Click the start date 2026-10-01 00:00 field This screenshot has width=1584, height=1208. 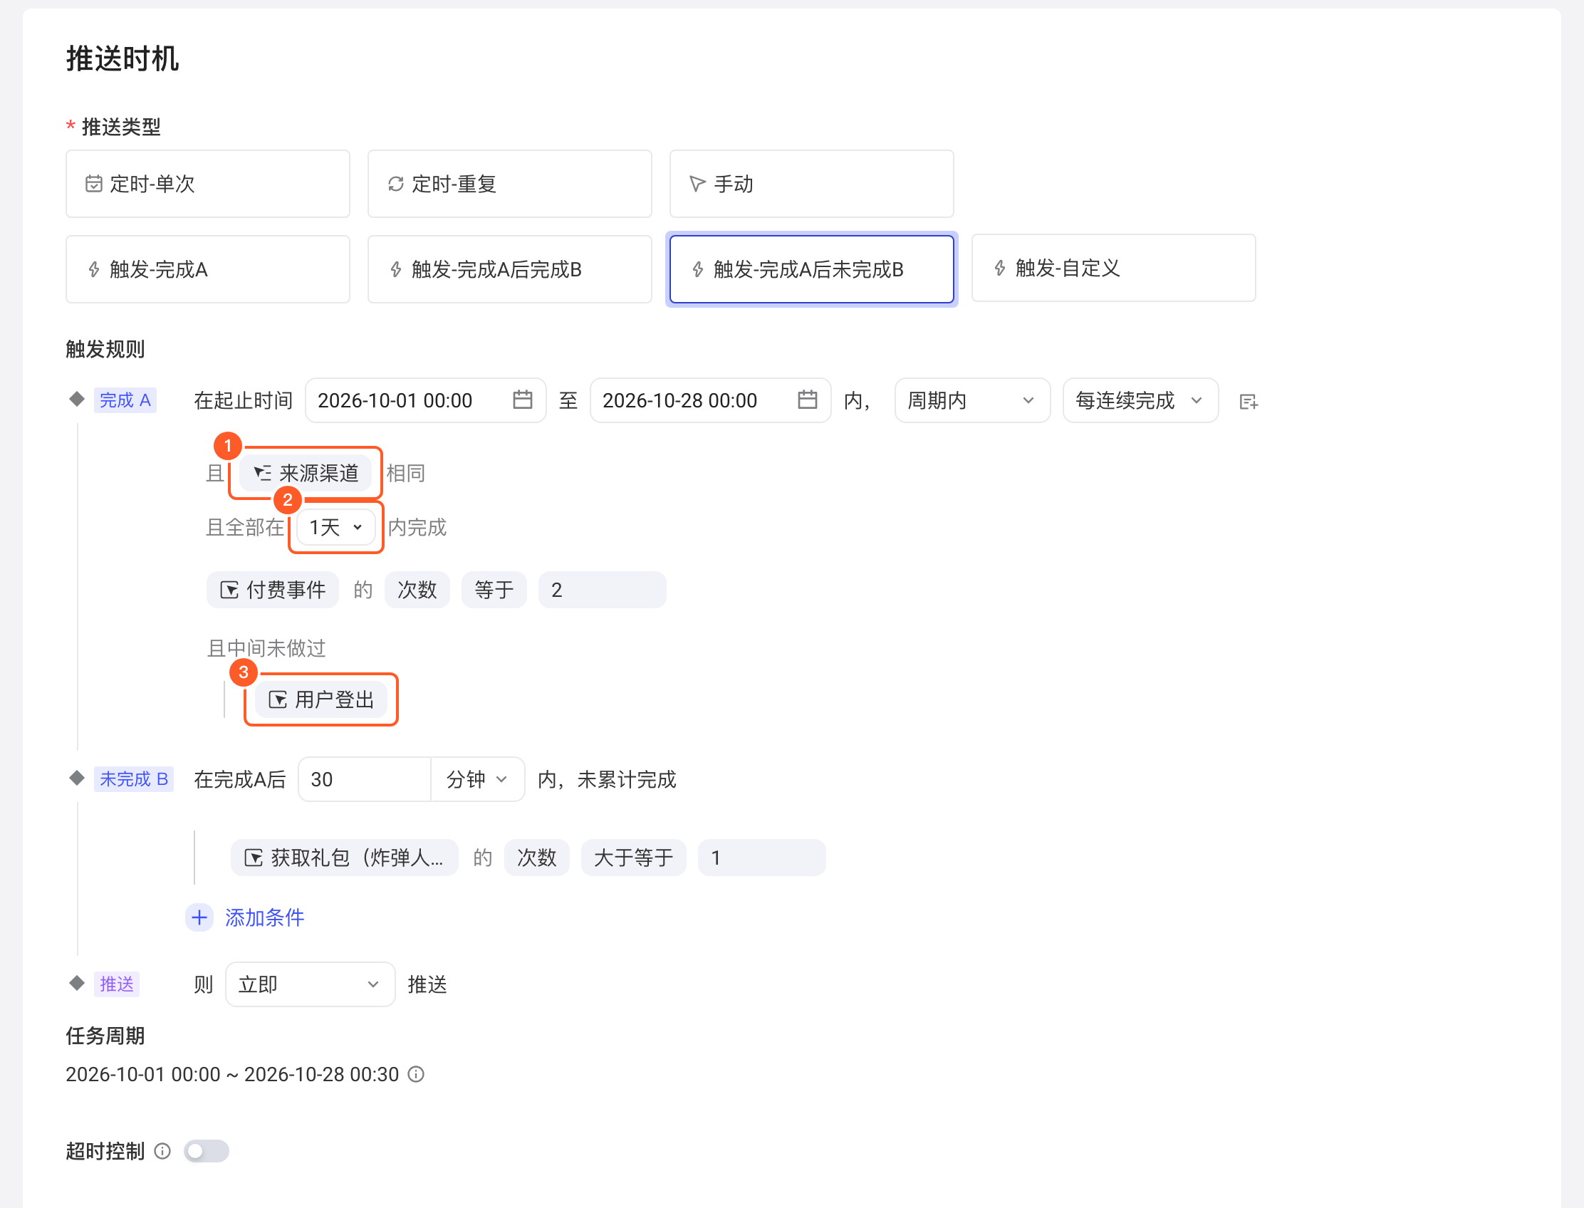tap(426, 400)
